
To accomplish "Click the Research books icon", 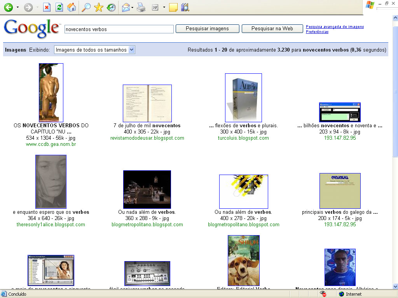I will pyautogui.click(x=185, y=7).
